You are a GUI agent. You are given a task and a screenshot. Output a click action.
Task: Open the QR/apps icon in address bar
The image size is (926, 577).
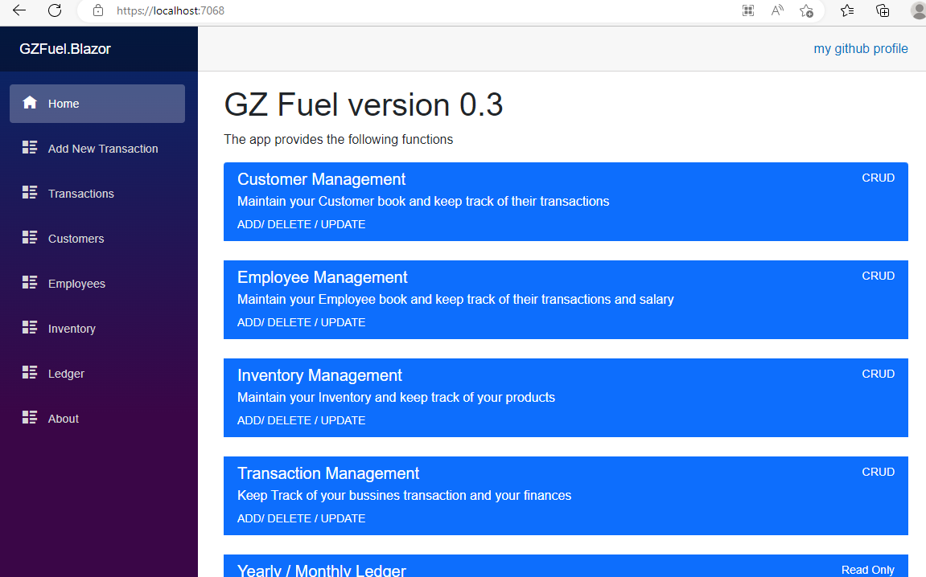tap(747, 10)
